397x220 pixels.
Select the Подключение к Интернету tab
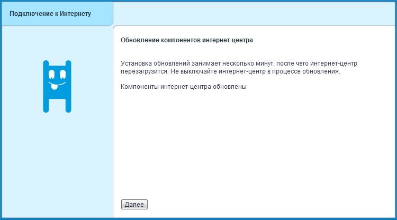(57, 14)
